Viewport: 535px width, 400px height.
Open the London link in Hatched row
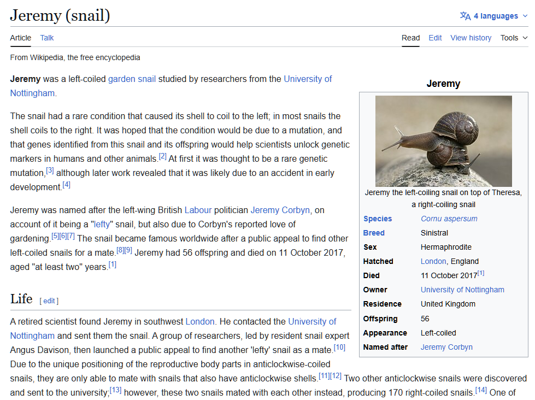pyautogui.click(x=433, y=261)
